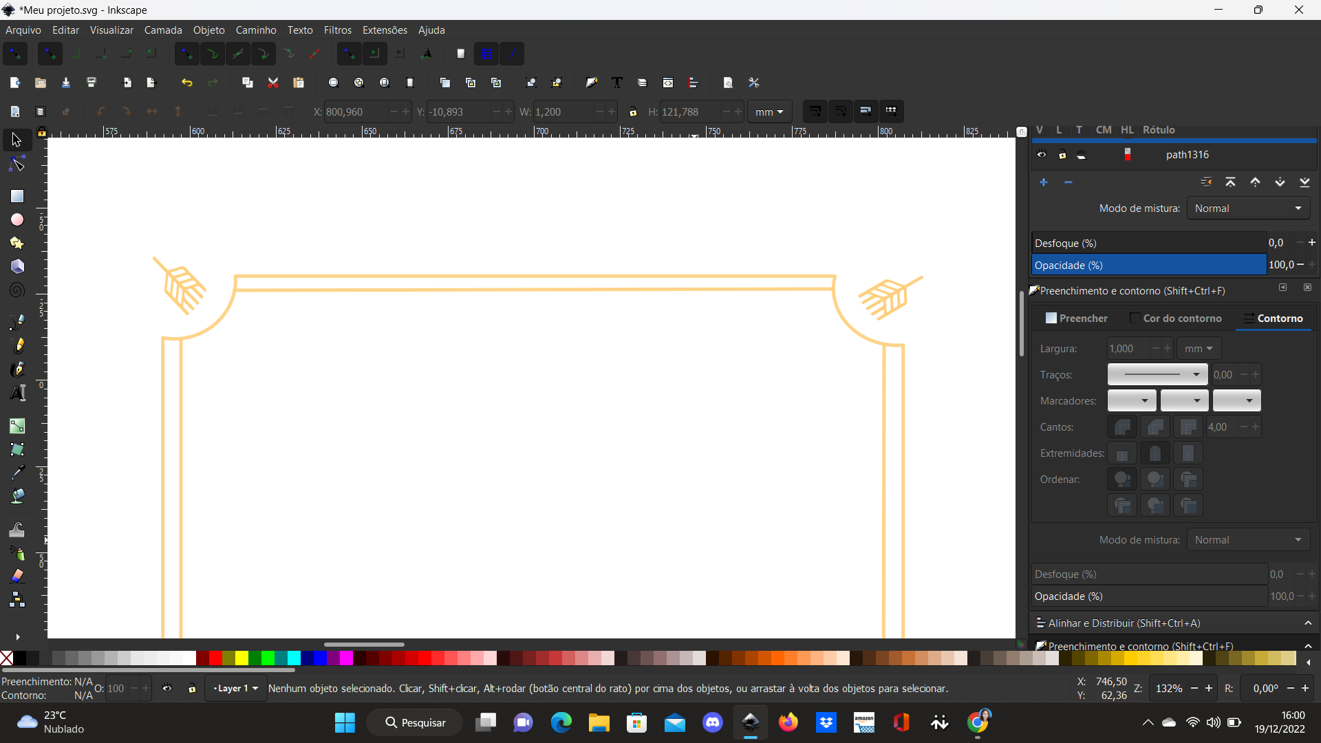Click the Cor do contorno tab

1181,319
